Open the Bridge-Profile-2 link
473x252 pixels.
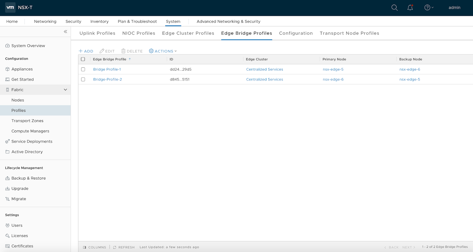point(107,80)
